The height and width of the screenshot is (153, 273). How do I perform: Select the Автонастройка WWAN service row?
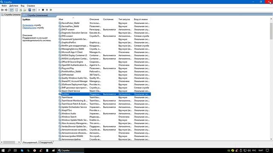point(105,136)
